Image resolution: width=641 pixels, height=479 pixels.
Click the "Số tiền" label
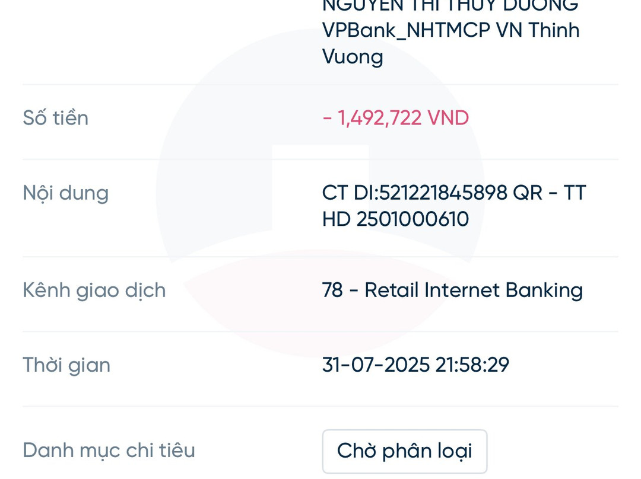(x=56, y=118)
